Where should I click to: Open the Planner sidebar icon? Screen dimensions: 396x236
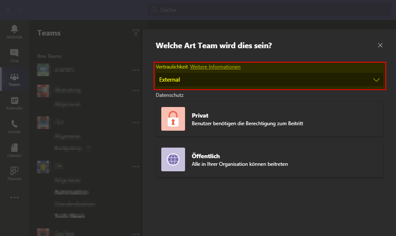pos(14,171)
